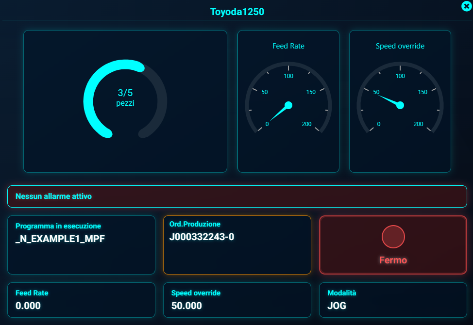Click the Speed override gauge title
The width and height of the screenshot is (473, 325).
(400, 46)
